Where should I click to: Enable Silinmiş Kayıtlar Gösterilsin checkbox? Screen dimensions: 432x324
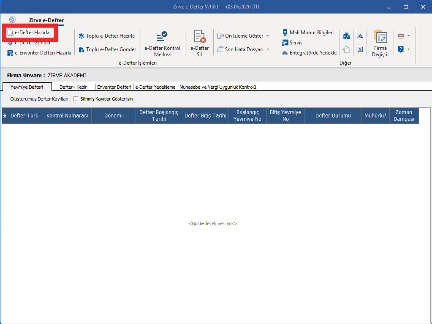(x=76, y=98)
